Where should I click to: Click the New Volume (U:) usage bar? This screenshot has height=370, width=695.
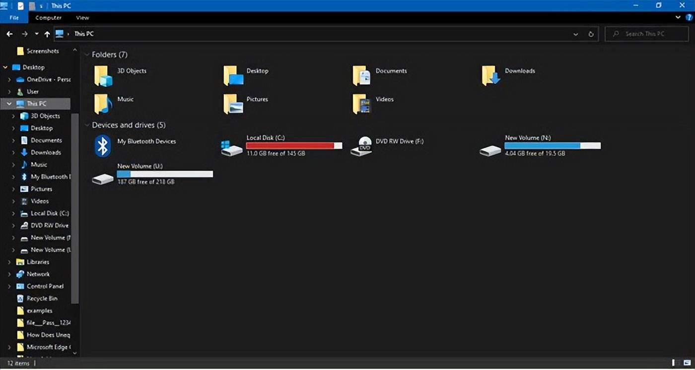(x=165, y=174)
